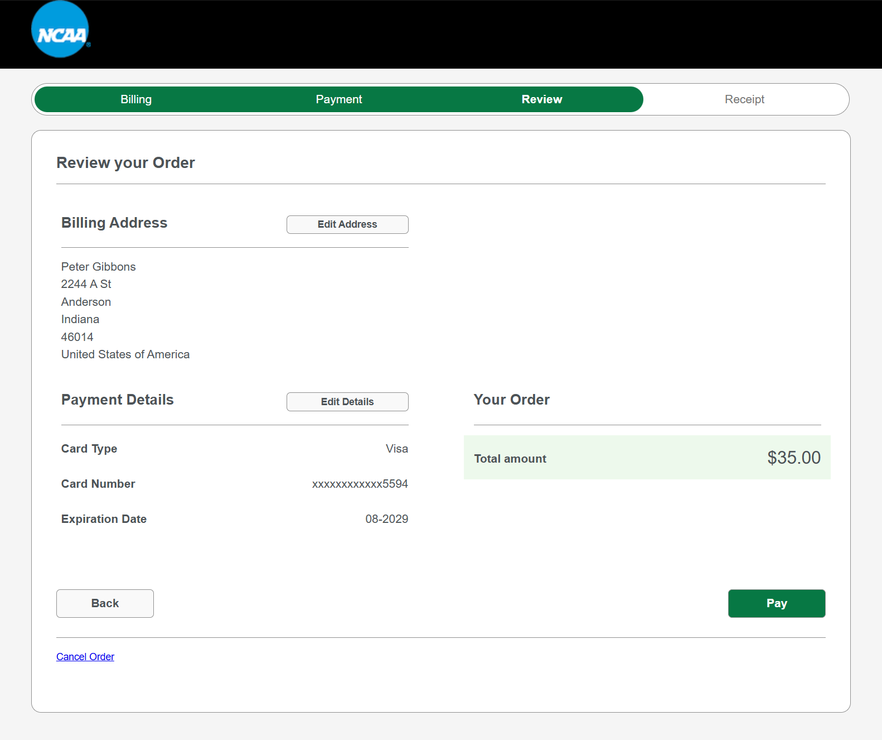Click the Edit Address button
The height and width of the screenshot is (740, 882).
pos(347,224)
